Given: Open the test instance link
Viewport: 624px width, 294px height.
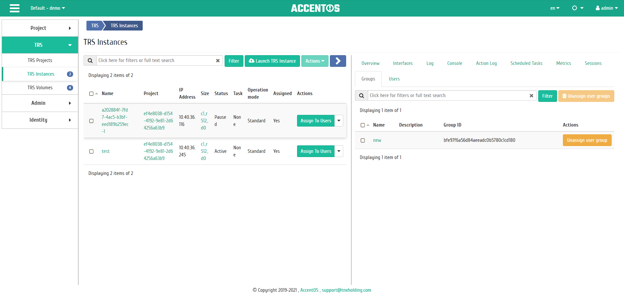Looking at the screenshot, I should [x=106, y=151].
